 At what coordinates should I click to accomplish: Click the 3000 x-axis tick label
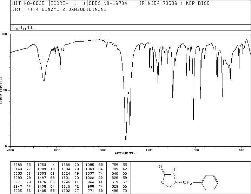(x=57, y=150)
